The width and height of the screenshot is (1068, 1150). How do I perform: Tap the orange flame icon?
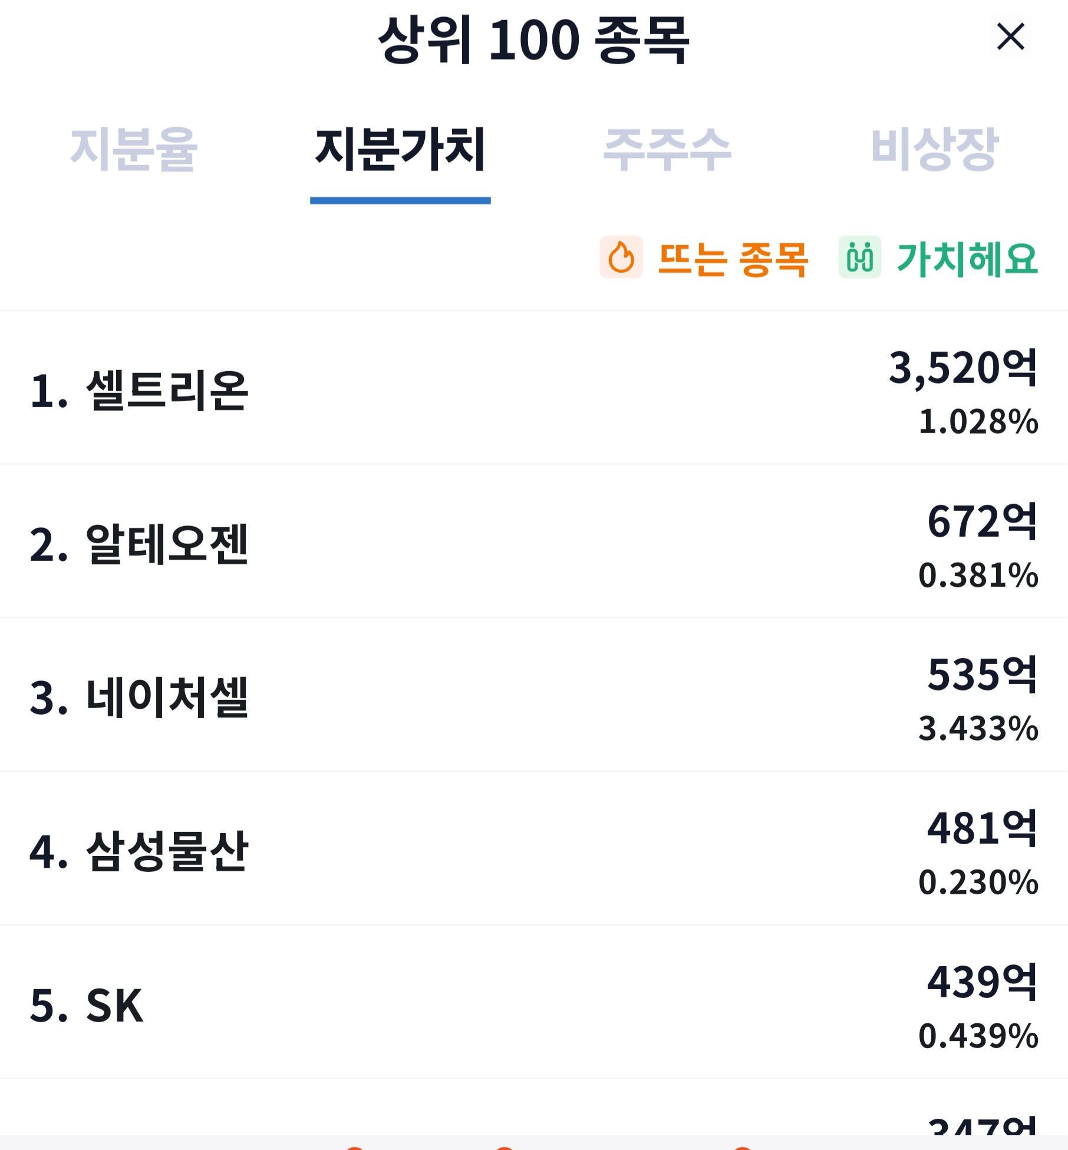[x=621, y=257]
